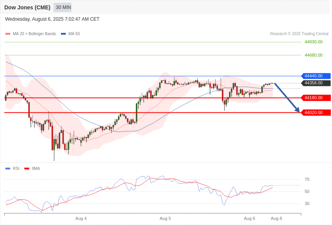Screen dimensions: 332x225
Task: Click the 44440.00 pivot price tag
Action: (x=316, y=76)
